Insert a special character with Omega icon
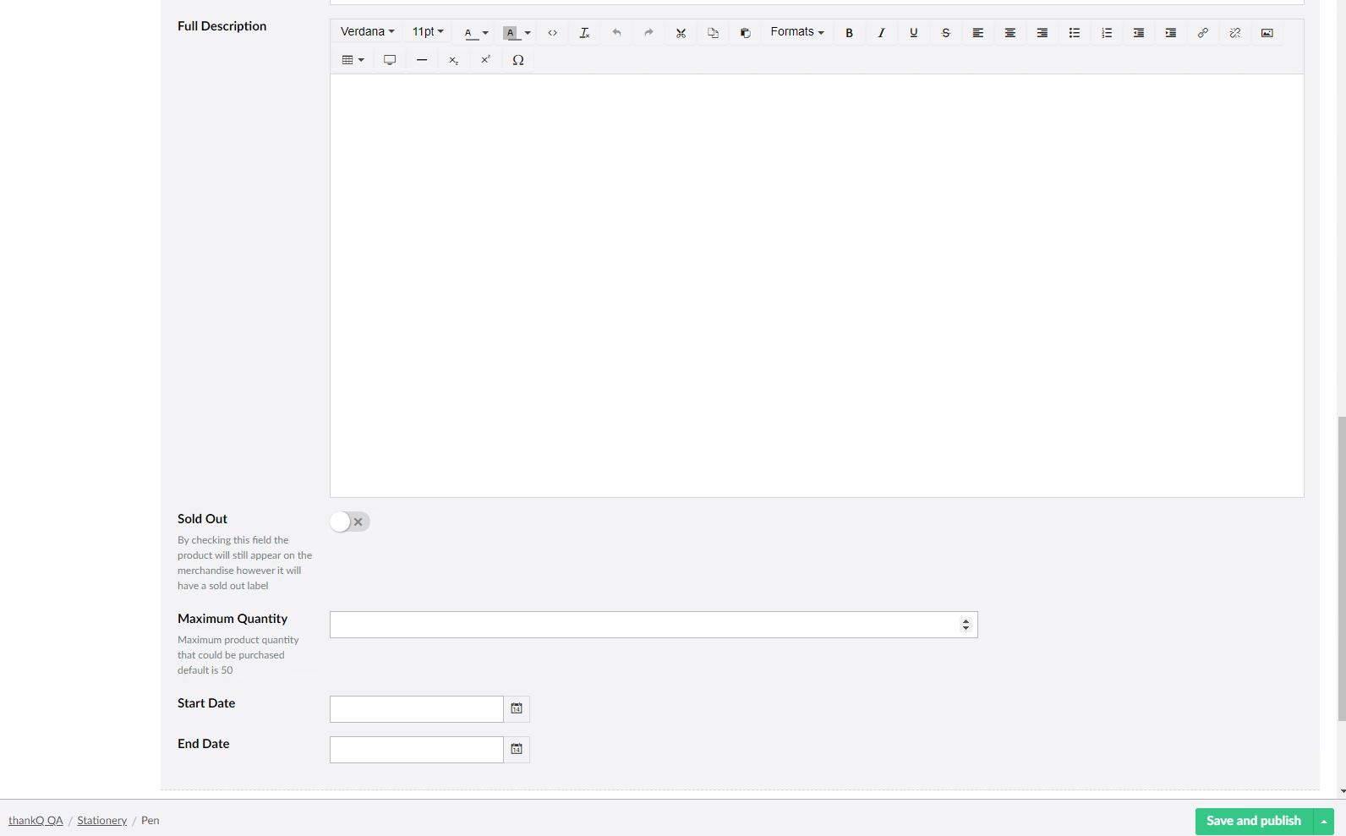Screen dimensions: 1346x836 pyautogui.click(x=518, y=60)
